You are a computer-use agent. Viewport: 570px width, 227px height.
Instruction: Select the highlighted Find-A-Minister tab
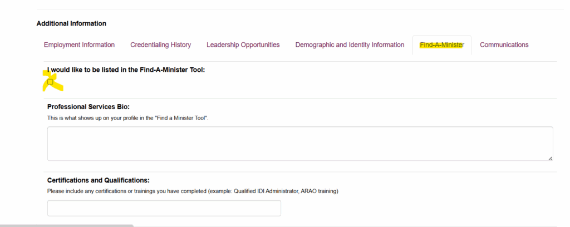[x=441, y=45]
